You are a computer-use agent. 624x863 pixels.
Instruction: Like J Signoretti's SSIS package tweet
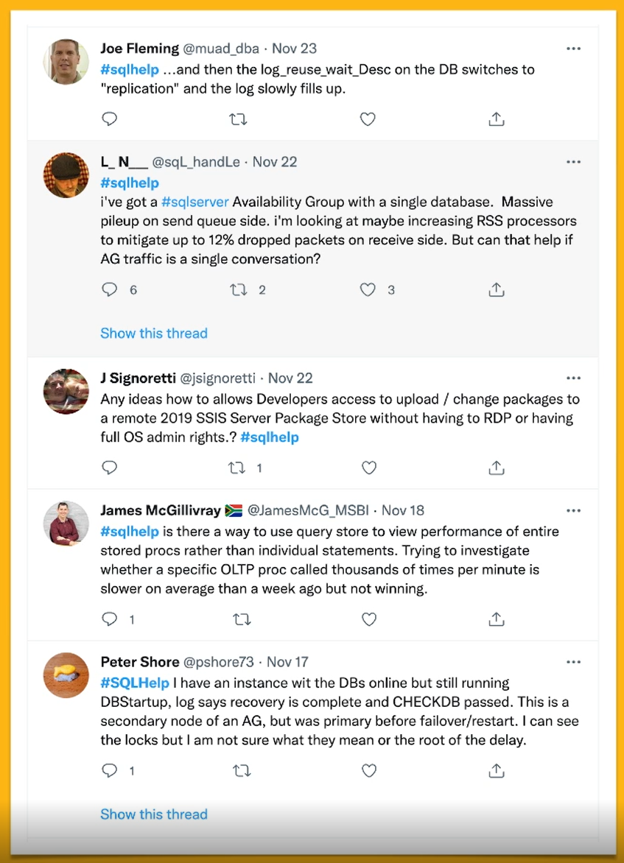point(369,468)
